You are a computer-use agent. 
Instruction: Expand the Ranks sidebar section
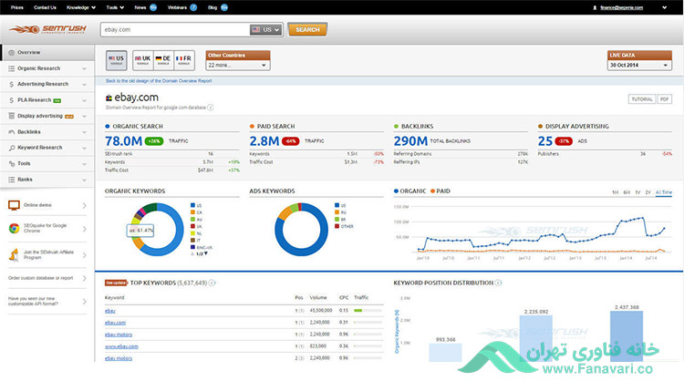(x=84, y=180)
